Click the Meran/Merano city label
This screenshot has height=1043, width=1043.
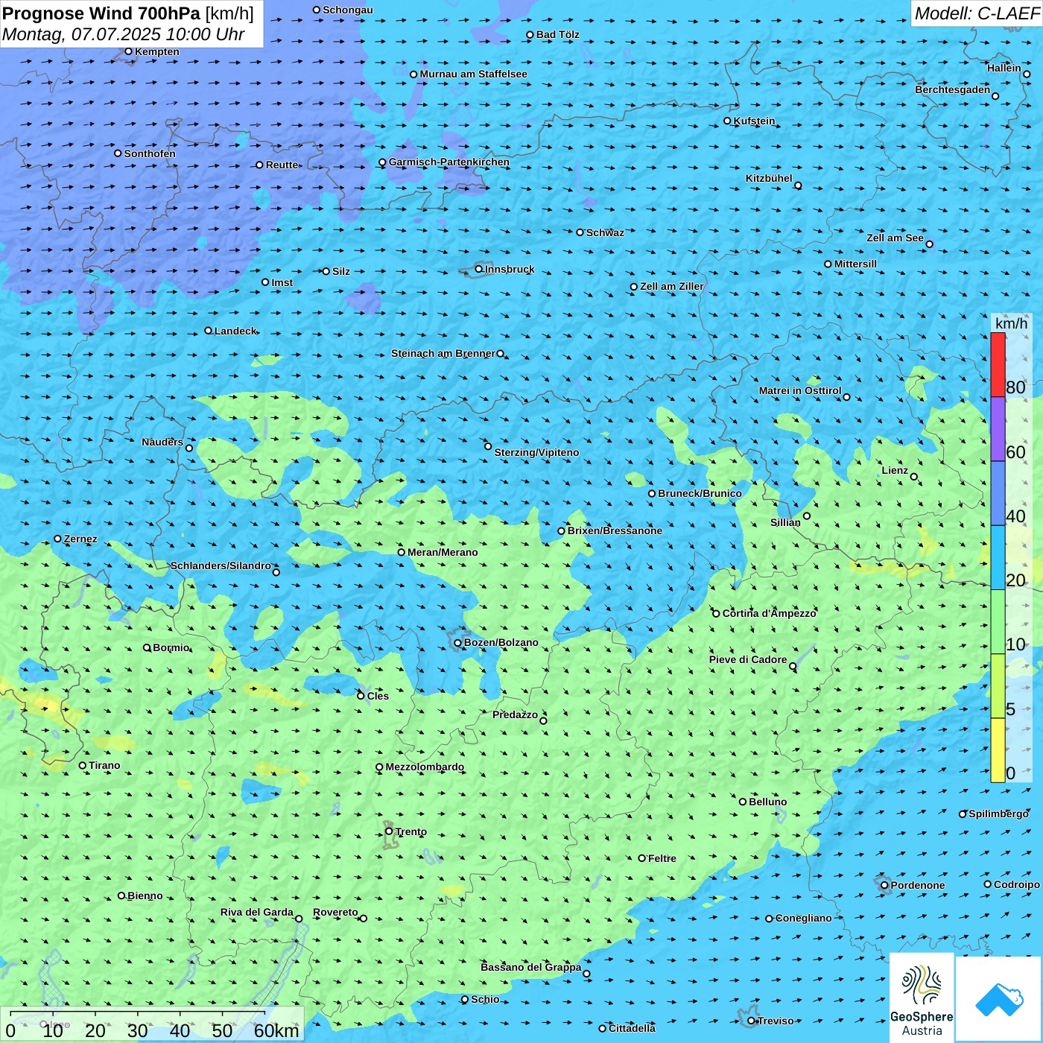(443, 552)
